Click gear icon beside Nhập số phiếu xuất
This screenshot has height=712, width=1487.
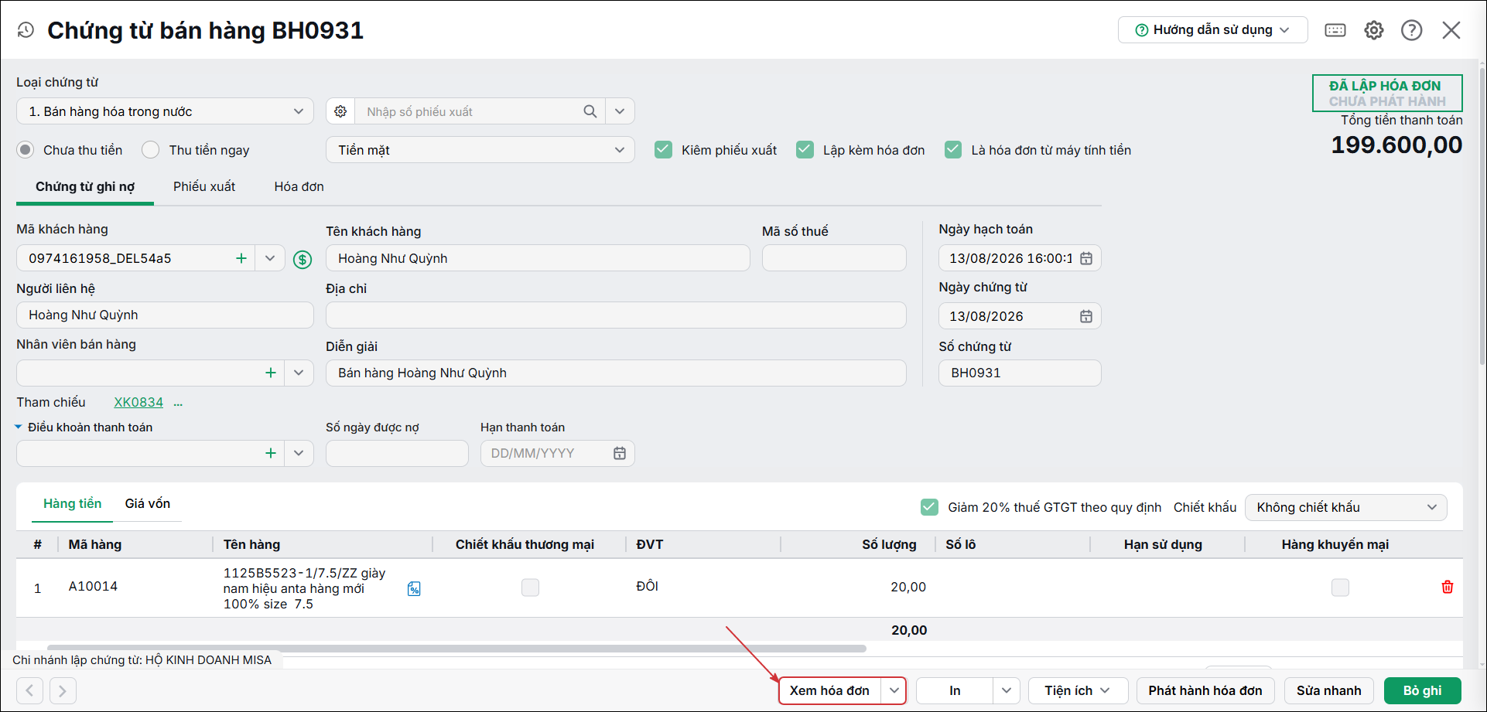[340, 111]
